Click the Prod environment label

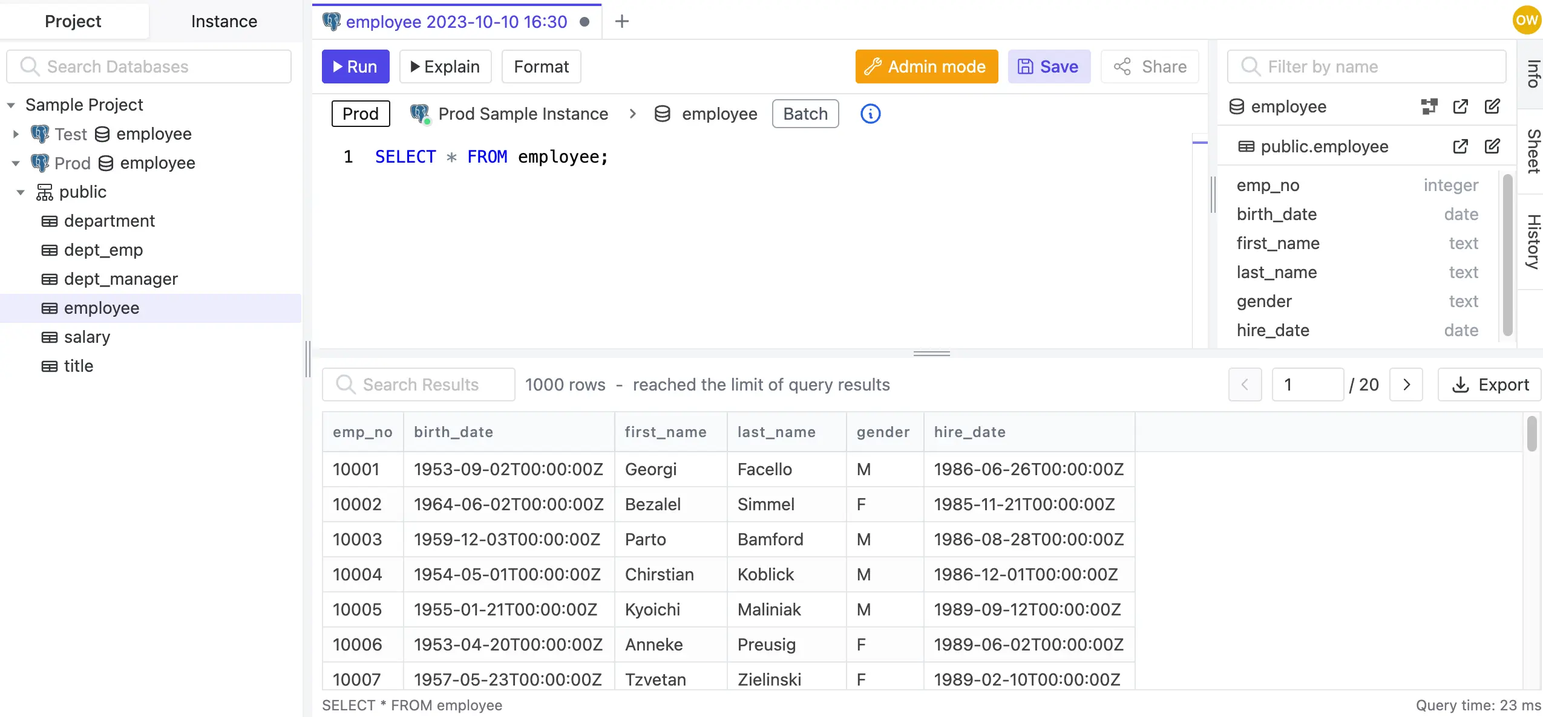pos(361,114)
